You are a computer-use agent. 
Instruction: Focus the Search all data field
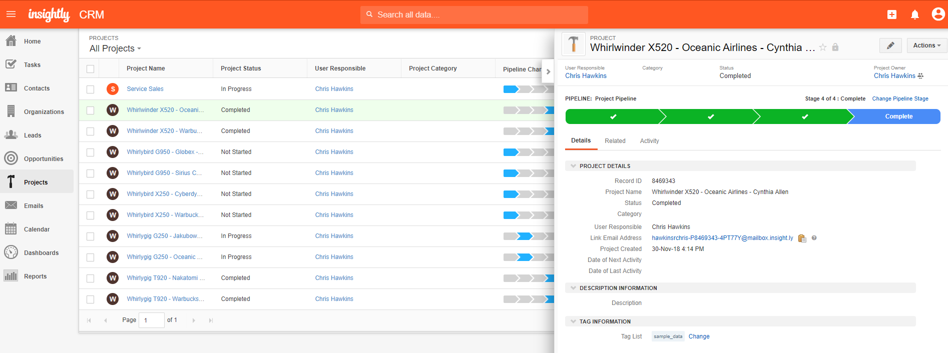point(474,15)
